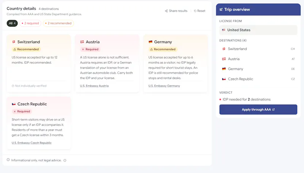
Task: Click the CH country code
Action: (293, 49)
